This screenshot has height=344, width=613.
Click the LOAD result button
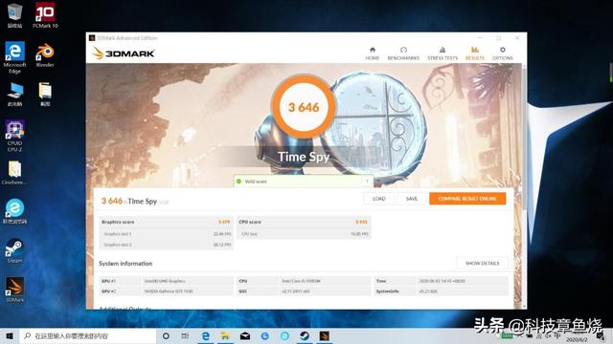pos(379,199)
